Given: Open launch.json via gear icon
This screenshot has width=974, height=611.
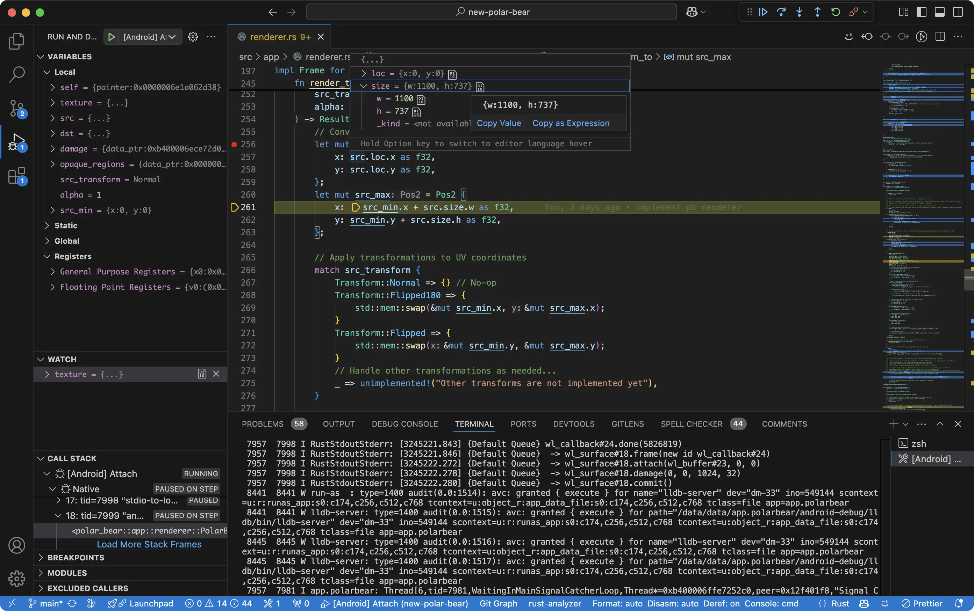Looking at the screenshot, I should click(x=193, y=37).
